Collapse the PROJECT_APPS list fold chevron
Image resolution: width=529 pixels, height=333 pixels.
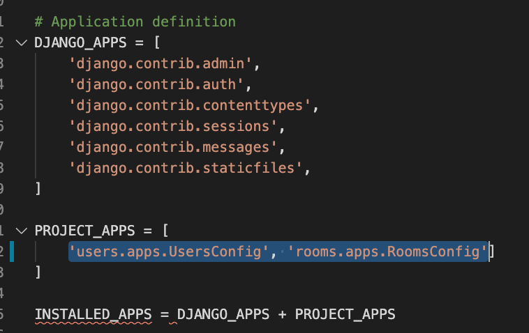(22, 231)
